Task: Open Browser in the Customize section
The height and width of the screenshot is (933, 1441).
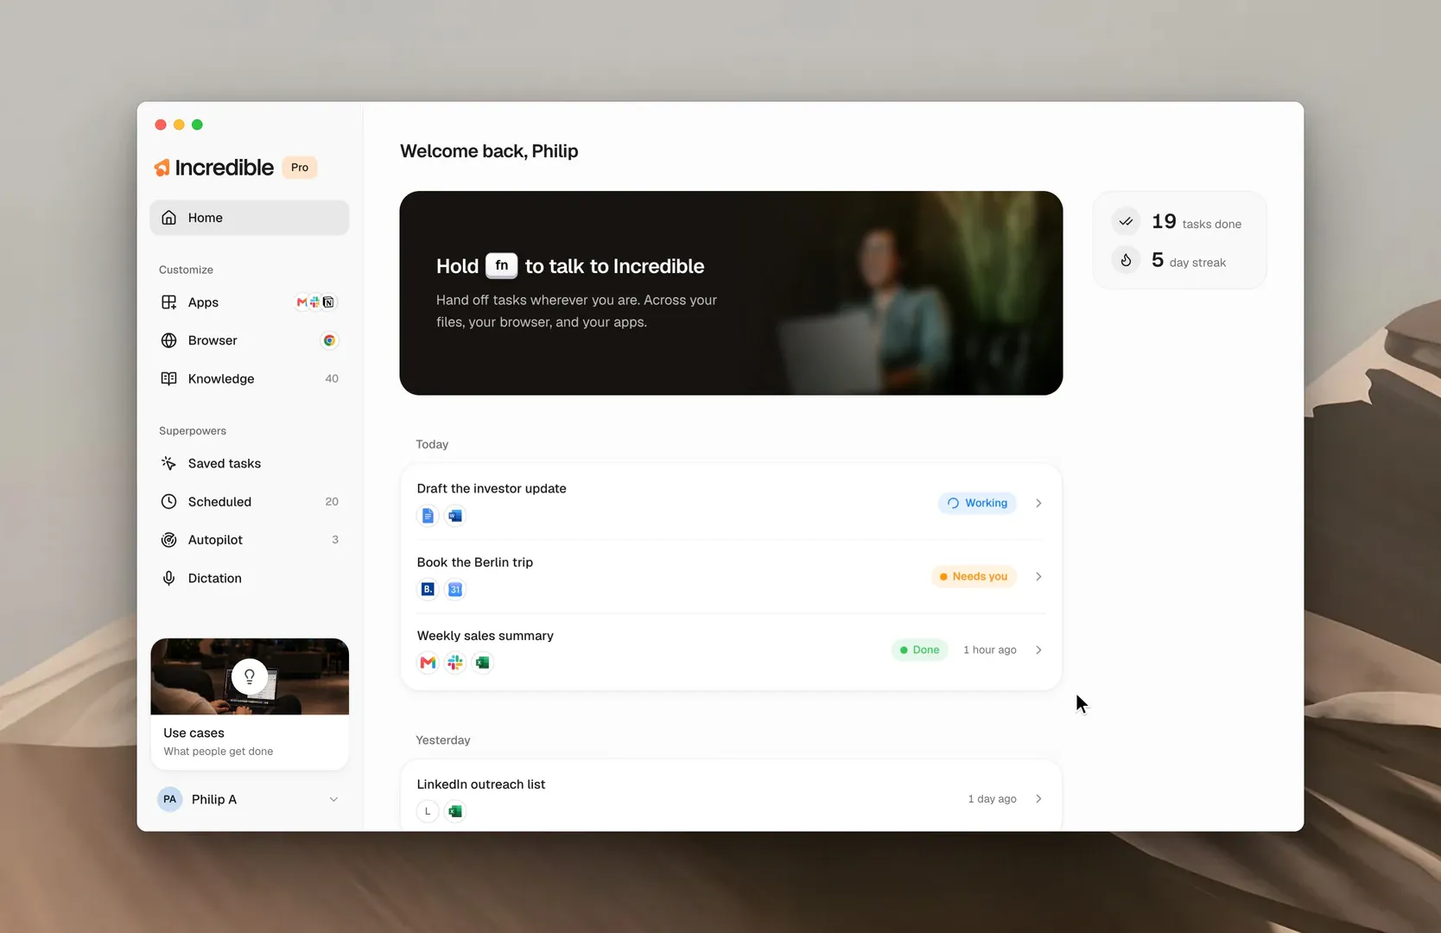Action: [x=250, y=340]
